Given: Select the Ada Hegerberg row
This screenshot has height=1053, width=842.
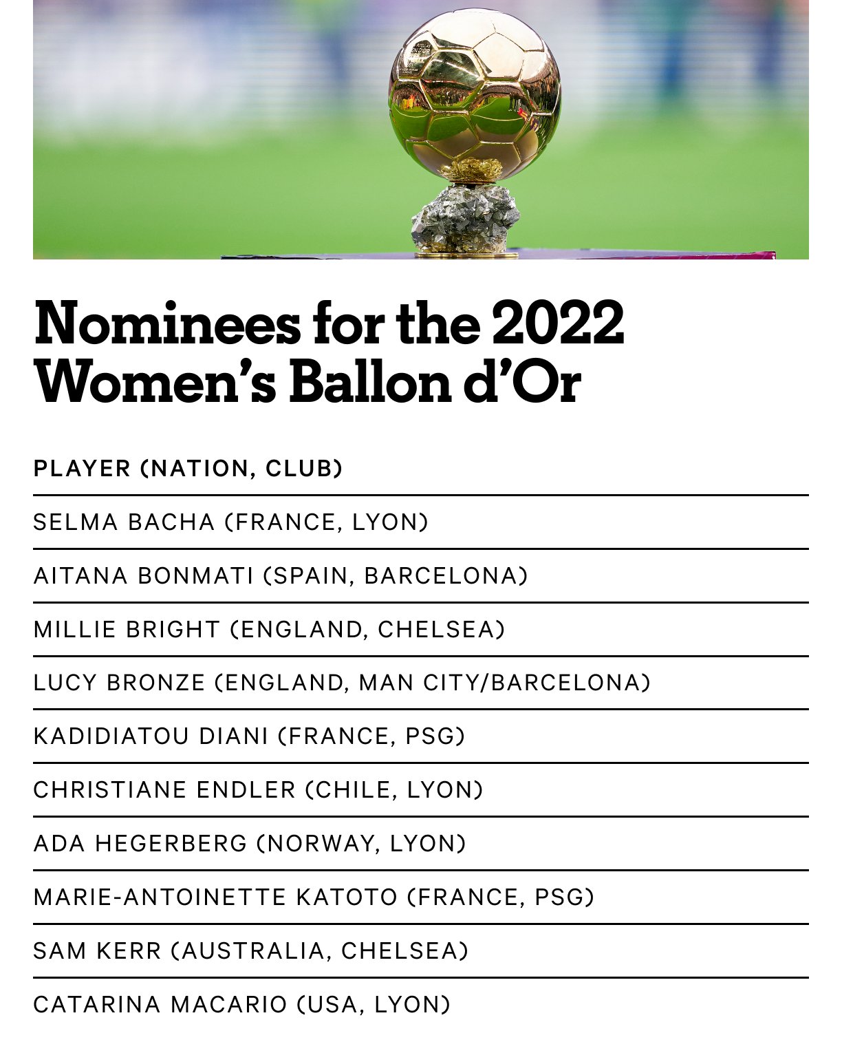Looking at the screenshot, I should (x=420, y=844).
